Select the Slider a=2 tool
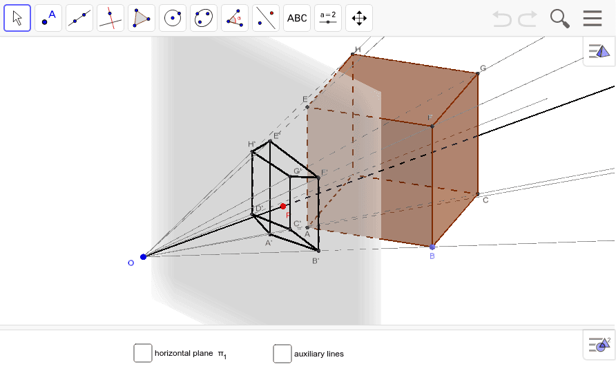The image size is (616, 380). pyautogui.click(x=327, y=18)
